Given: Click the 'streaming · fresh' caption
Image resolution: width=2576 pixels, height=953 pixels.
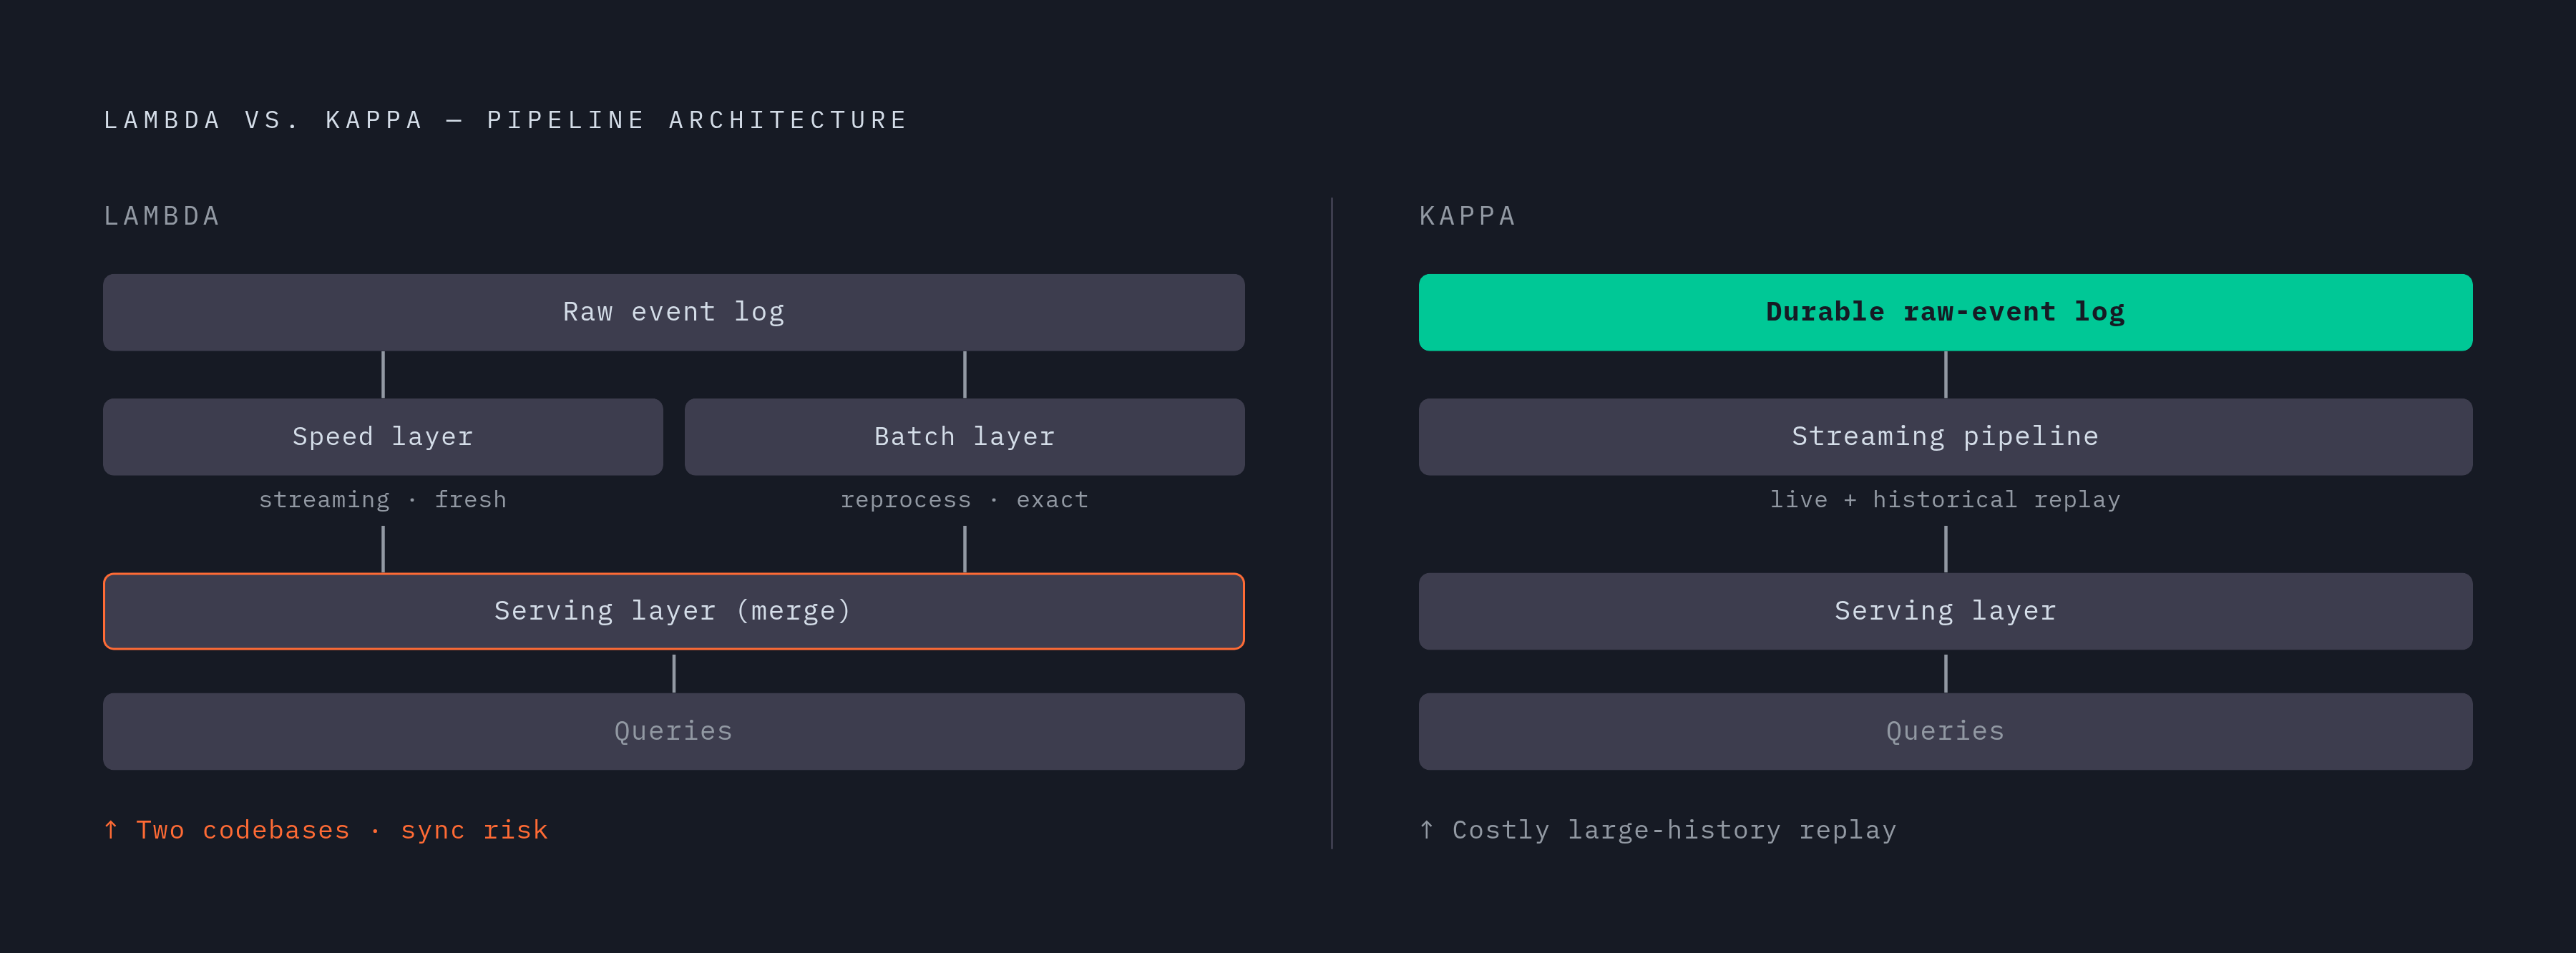Looking at the screenshot, I should pyautogui.click(x=383, y=500).
